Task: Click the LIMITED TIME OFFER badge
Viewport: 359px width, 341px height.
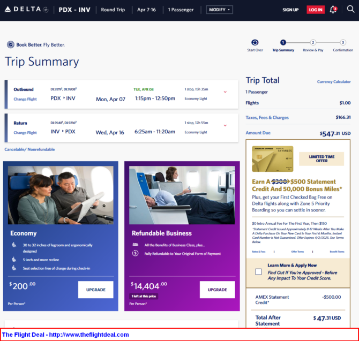Action: 321,158
